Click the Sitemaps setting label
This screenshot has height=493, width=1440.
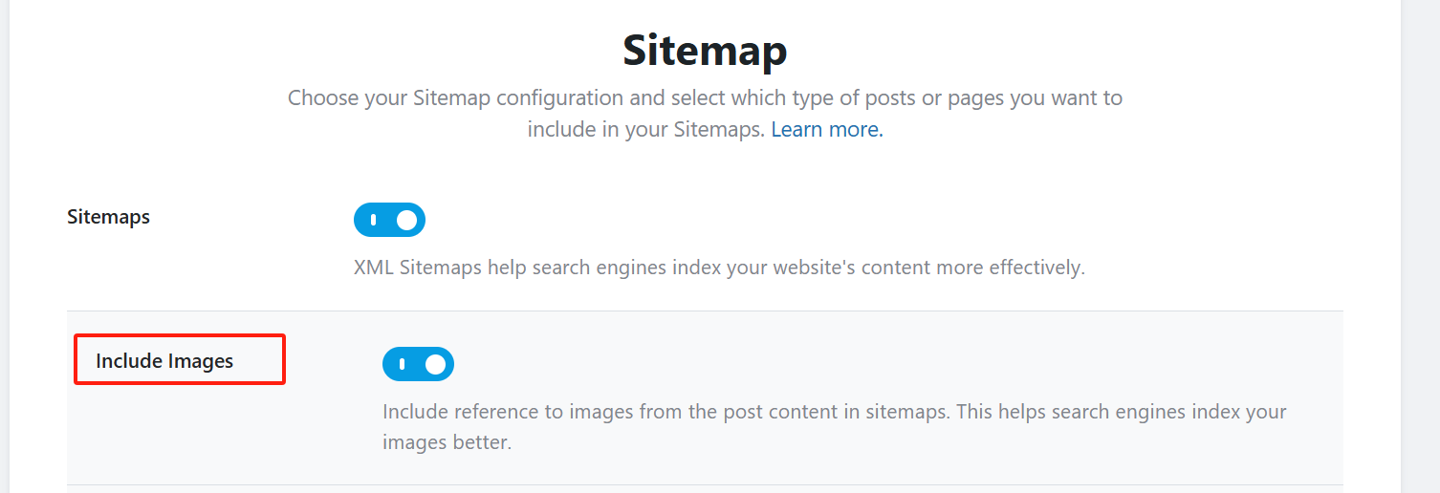click(108, 217)
